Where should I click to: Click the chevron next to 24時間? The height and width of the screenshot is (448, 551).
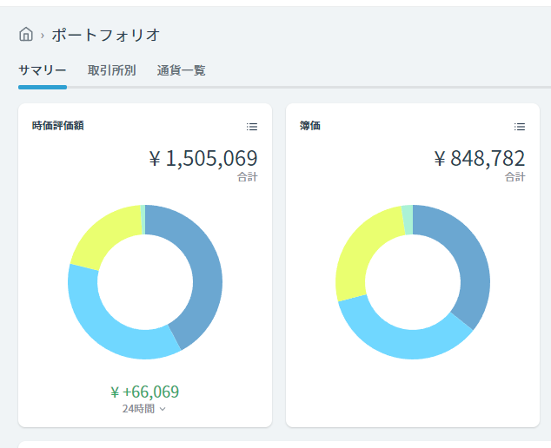pos(163,409)
